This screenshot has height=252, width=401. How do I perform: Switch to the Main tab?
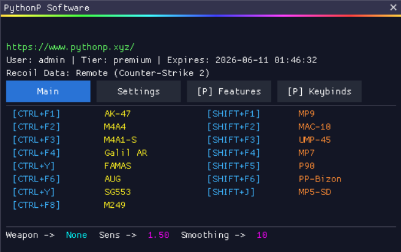click(48, 91)
